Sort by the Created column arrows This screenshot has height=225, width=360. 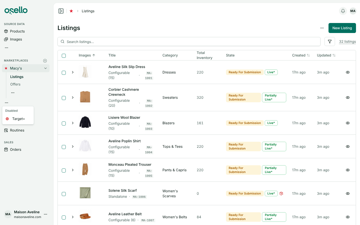click(308, 55)
